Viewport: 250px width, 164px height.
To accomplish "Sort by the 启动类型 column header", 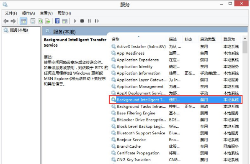I will coord(210,39).
